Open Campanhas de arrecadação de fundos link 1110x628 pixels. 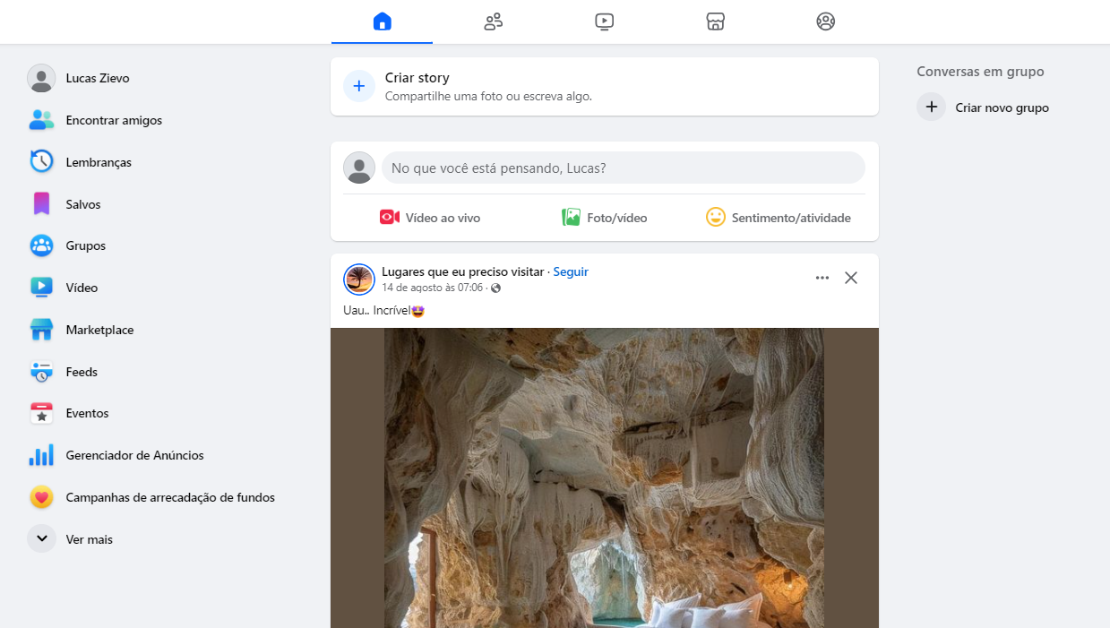coord(170,497)
